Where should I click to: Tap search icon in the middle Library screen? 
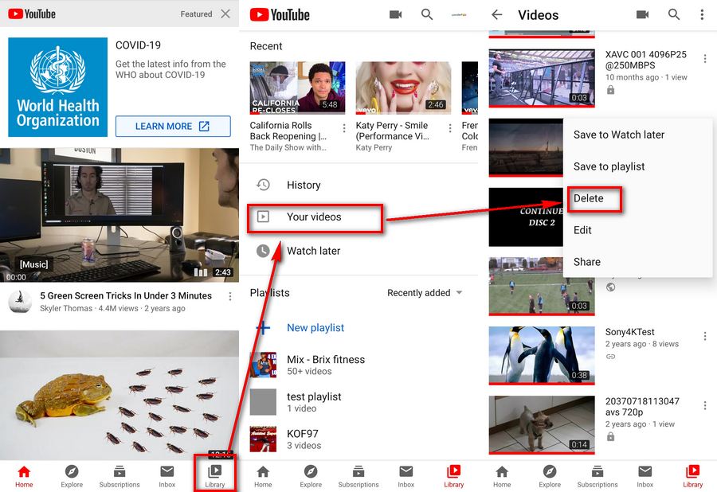click(427, 14)
